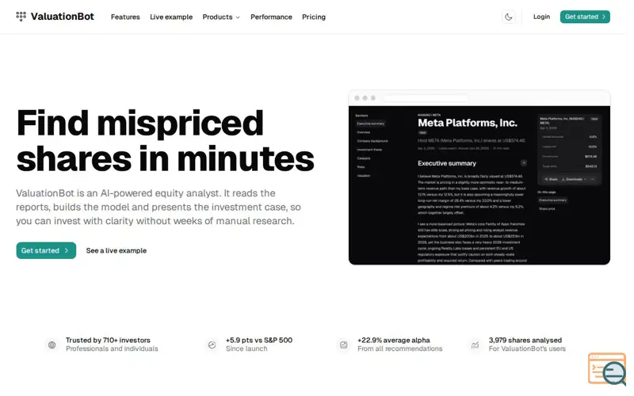
Task: Select Valuation in the preview sidebar
Action: tap(363, 176)
